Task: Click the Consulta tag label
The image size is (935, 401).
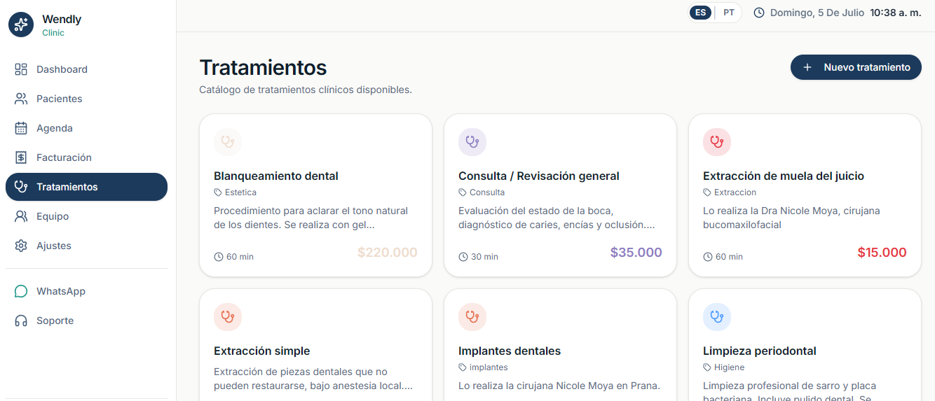Action: coord(482,192)
